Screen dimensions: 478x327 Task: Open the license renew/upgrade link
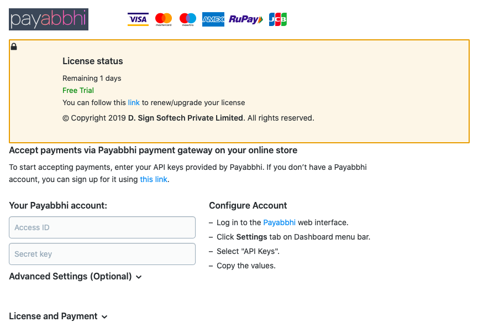pos(134,102)
